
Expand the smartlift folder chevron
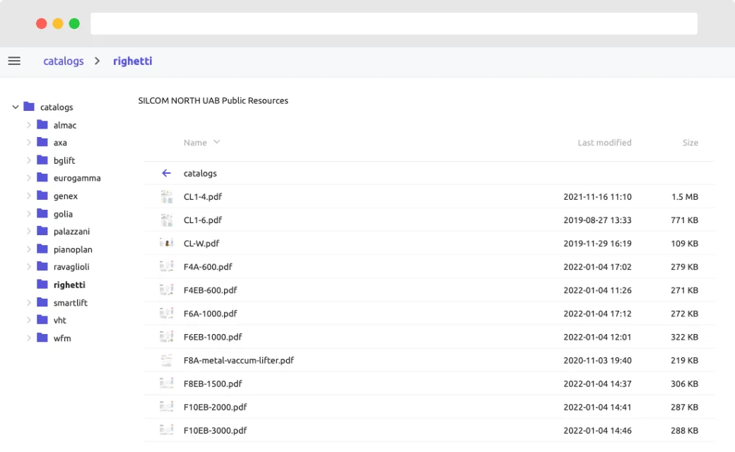[29, 303]
